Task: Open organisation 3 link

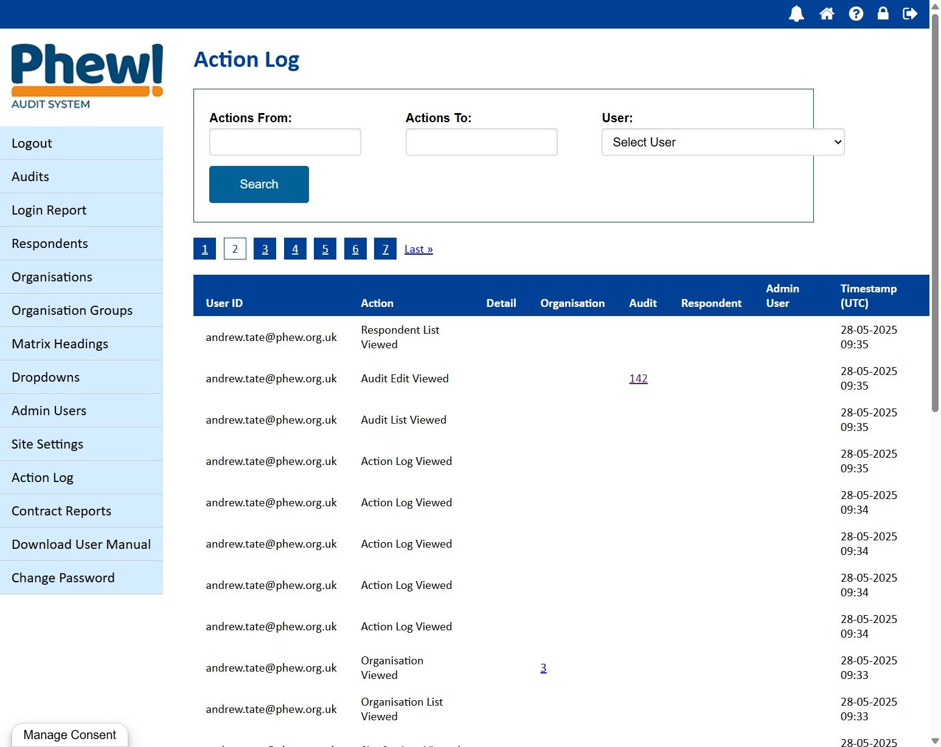Action: coord(543,668)
